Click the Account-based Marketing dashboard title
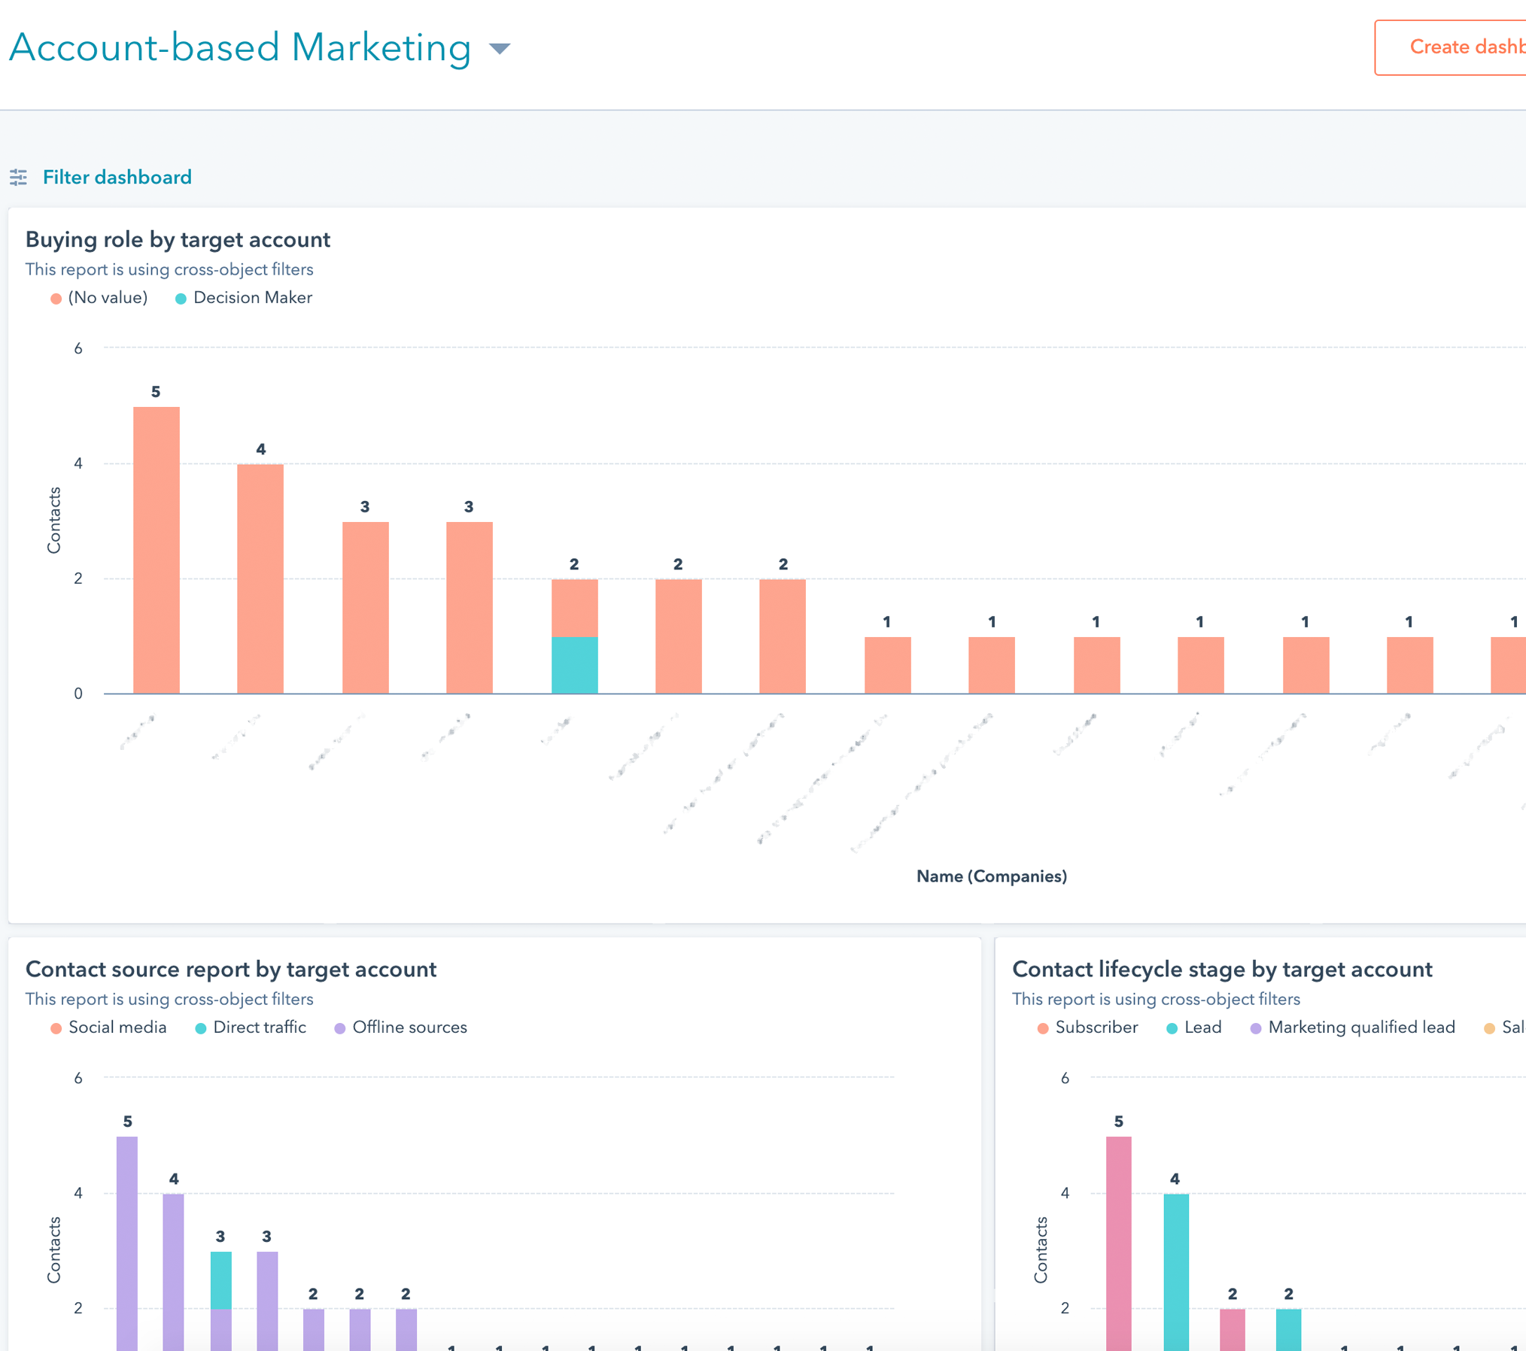1526x1351 pixels. coord(240,47)
